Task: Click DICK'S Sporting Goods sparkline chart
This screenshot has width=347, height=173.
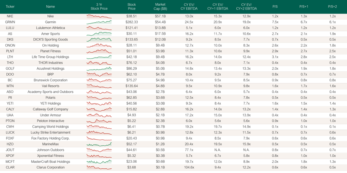Action: [99, 39]
